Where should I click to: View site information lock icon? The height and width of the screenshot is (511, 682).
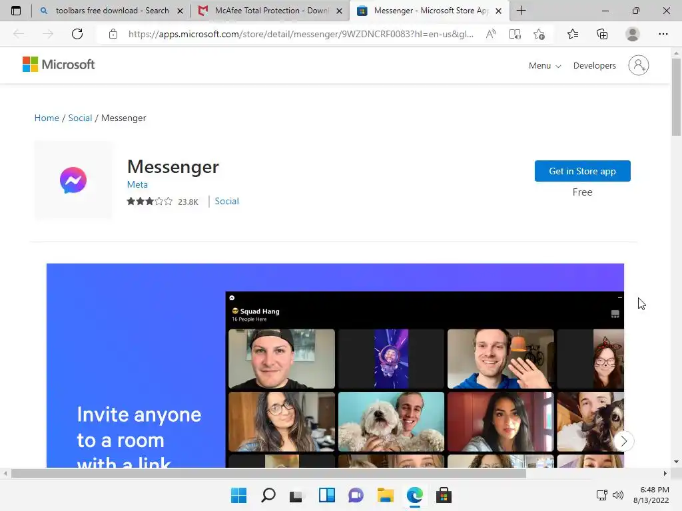tap(113, 34)
